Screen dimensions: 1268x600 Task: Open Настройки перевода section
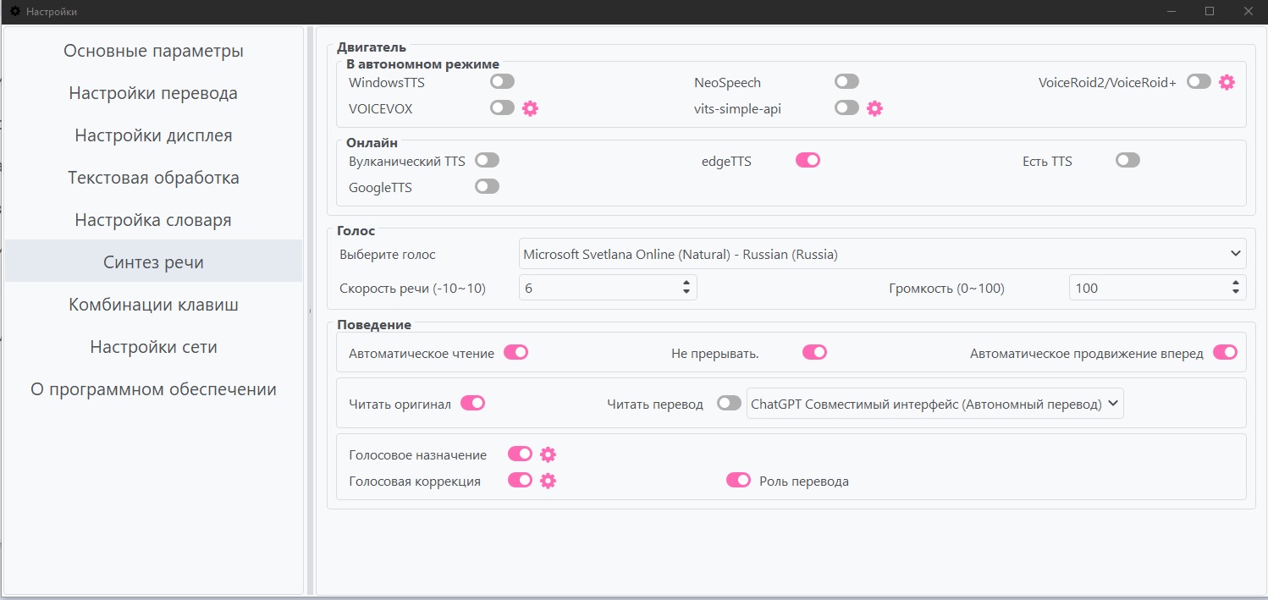coord(153,93)
